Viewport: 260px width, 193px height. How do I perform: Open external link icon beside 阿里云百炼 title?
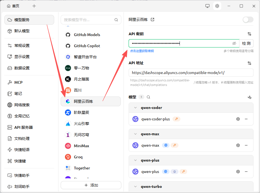(x=152, y=20)
